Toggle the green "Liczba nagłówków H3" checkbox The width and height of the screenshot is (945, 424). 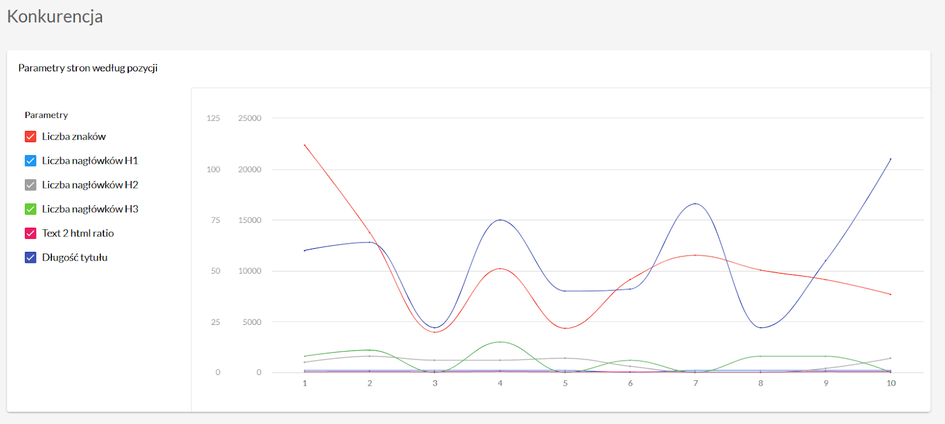(31, 209)
